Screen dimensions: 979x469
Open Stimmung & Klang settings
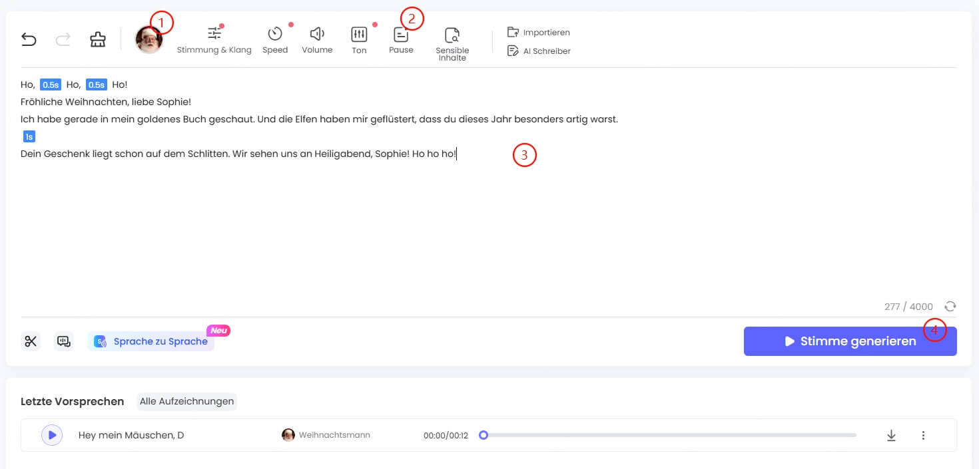pos(214,40)
